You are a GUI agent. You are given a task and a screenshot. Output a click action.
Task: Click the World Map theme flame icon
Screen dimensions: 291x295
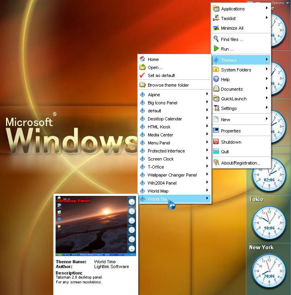[142, 191]
